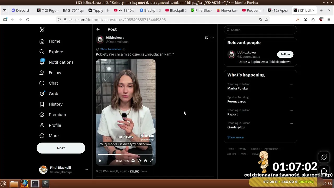Click the History bookmark icon
The height and width of the screenshot is (188, 334).
42,104
